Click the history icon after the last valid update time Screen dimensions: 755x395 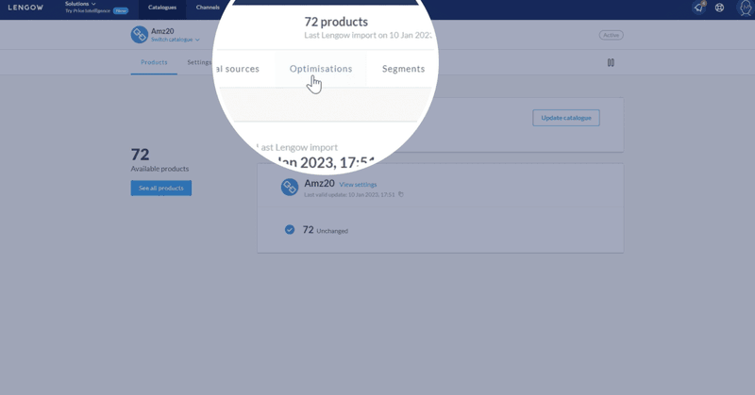pos(400,195)
